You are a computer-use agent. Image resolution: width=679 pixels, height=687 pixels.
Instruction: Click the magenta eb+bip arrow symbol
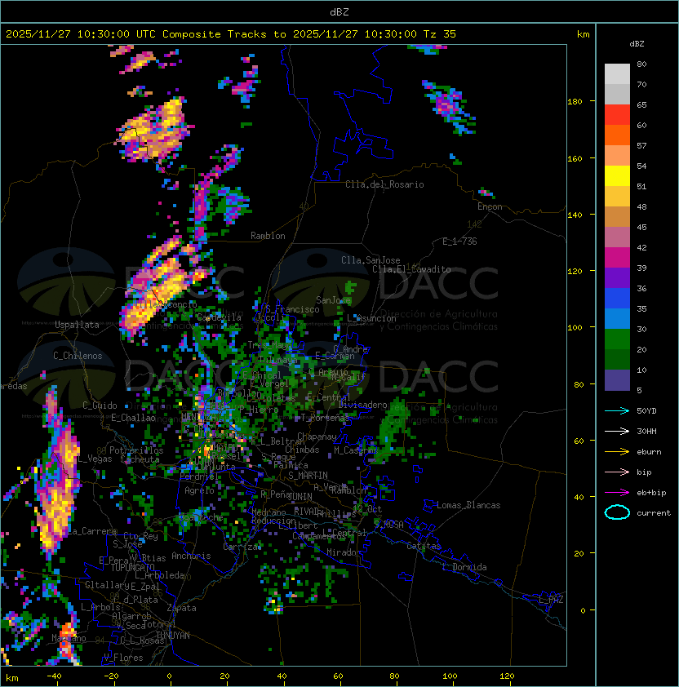pyautogui.click(x=617, y=493)
